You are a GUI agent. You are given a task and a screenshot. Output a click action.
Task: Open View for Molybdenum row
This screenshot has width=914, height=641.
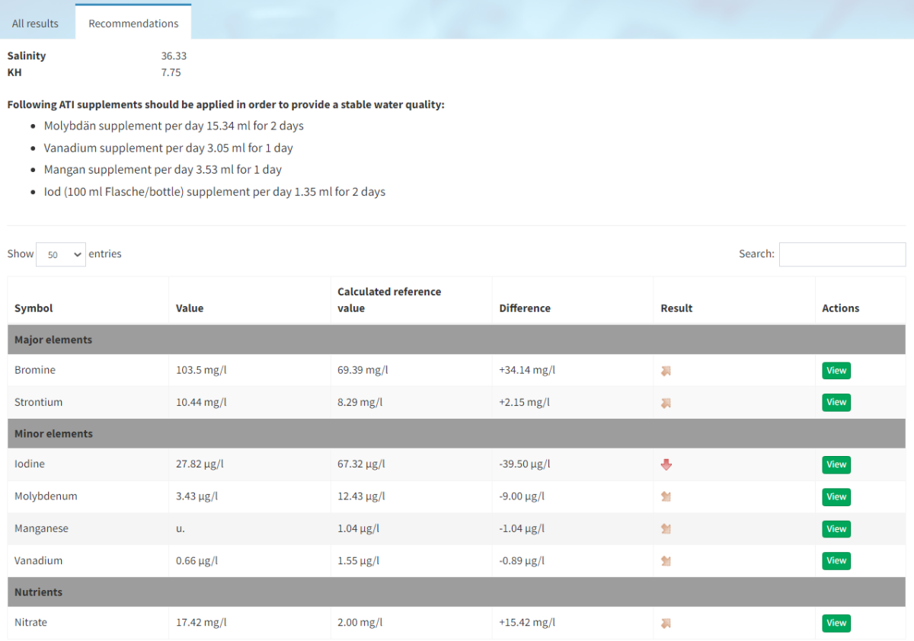pyautogui.click(x=836, y=496)
